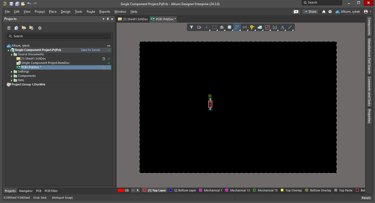Click the Projects panel search field
The width and height of the screenshot is (375, 203).
click(59, 36)
